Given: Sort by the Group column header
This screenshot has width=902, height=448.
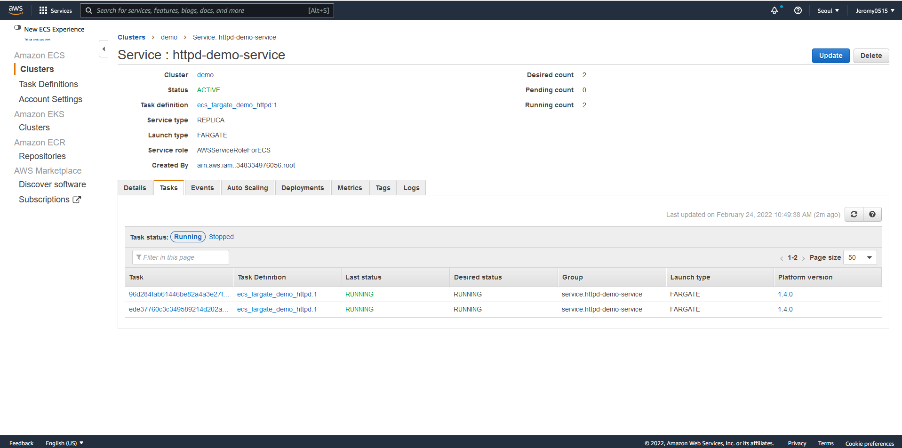Looking at the screenshot, I should (612, 277).
